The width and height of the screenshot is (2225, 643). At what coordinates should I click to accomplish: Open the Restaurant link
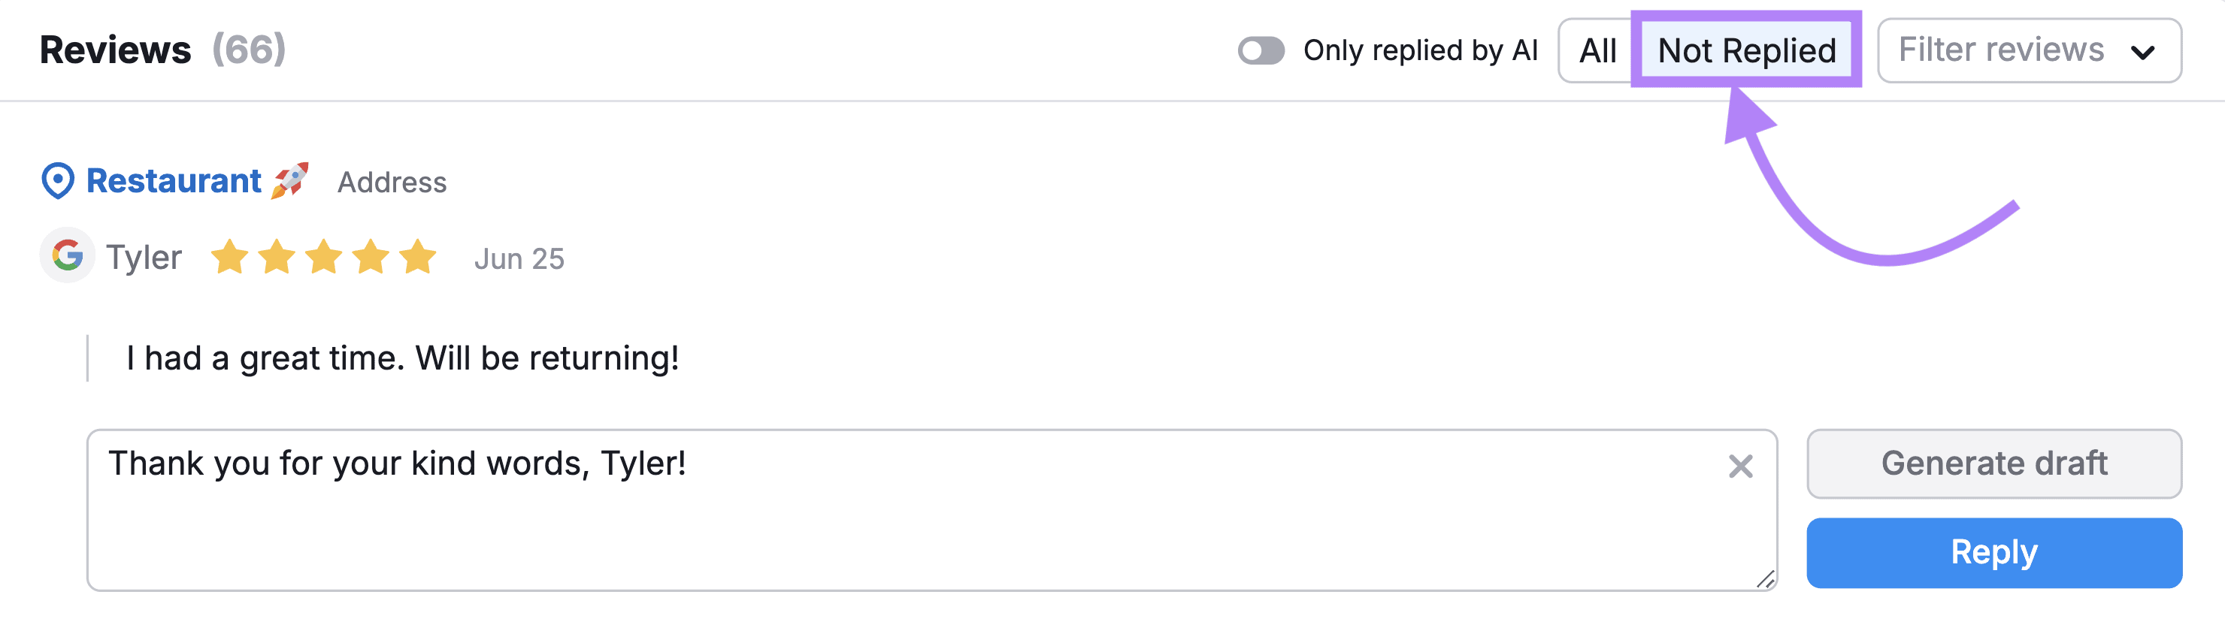[174, 180]
